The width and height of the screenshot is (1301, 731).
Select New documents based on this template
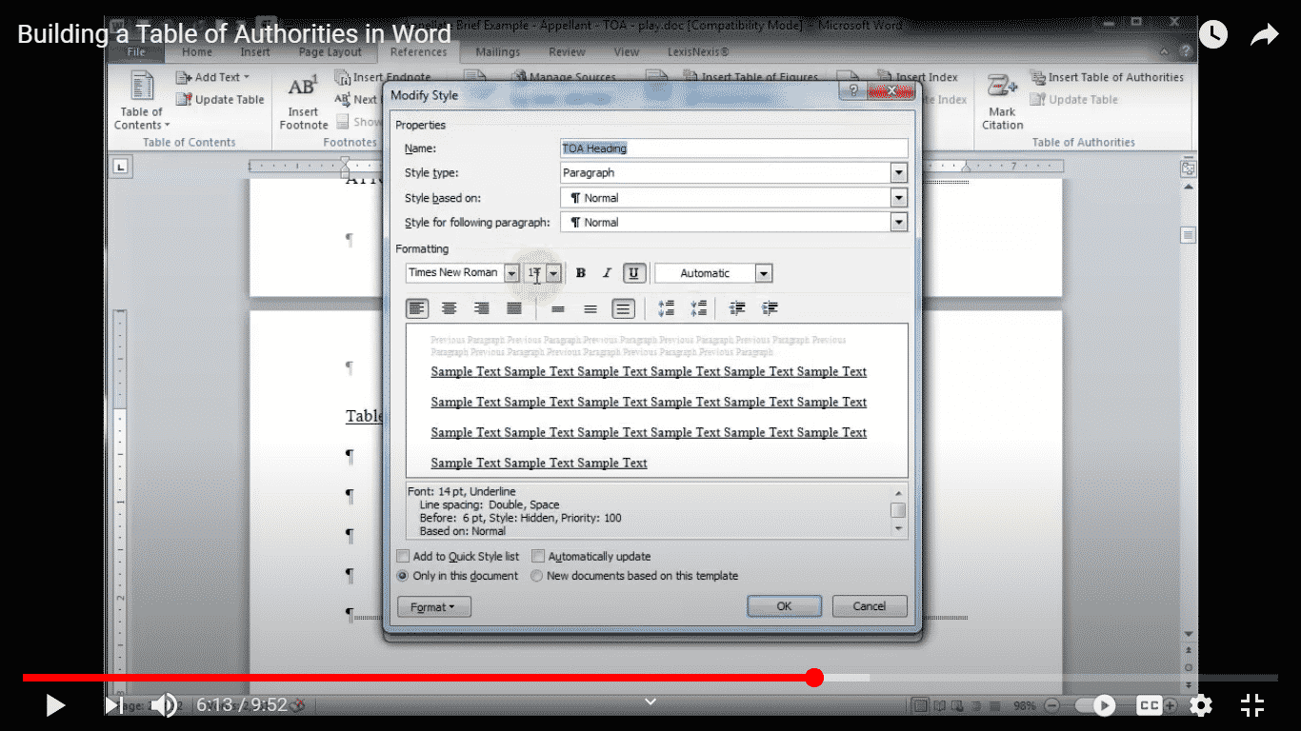[536, 575]
